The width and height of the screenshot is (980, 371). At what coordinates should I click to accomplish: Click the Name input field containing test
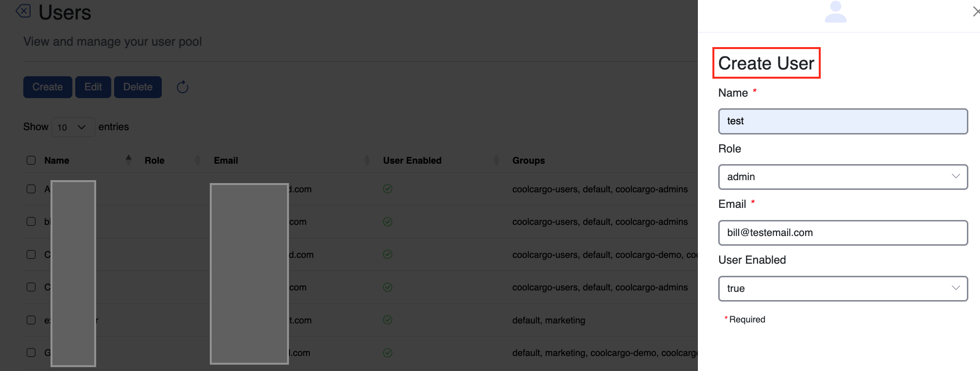[843, 121]
